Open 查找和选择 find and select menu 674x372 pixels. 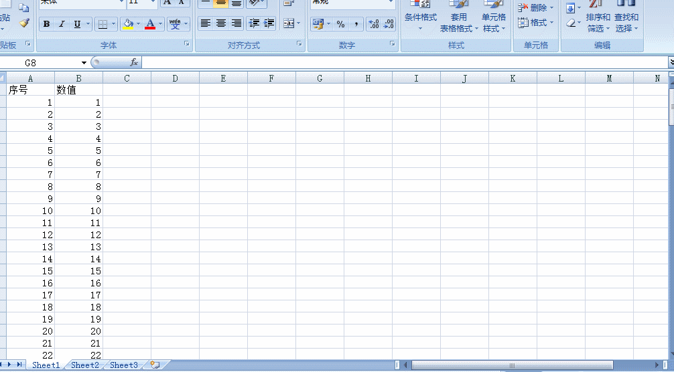point(626,16)
